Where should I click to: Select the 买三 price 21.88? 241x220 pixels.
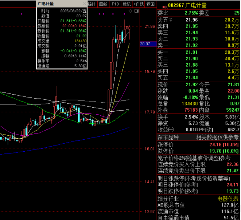pos(192,65)
